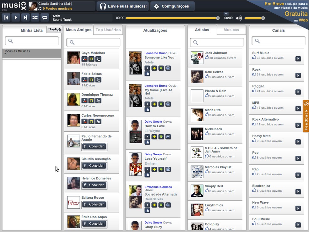The image size is (309, 232).
Task: Show Fabio Seixas' friends icon
Action: 98,80
